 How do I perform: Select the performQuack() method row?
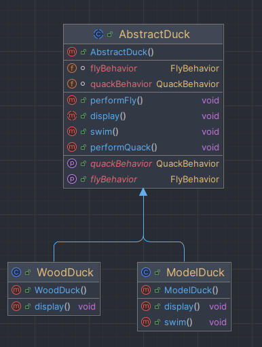click(143, 148)
